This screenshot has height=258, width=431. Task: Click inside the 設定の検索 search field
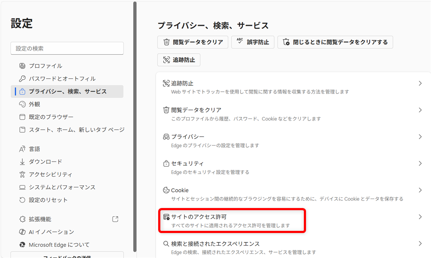coord(67,48)
